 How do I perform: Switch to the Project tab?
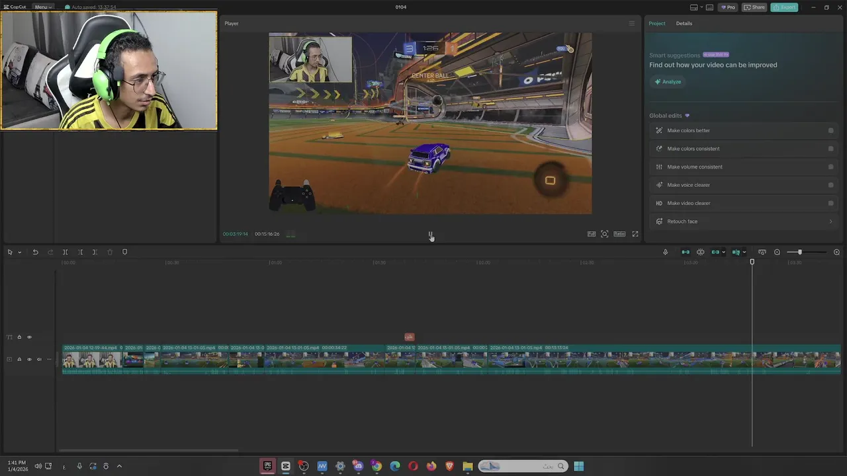tap(657, 23)
